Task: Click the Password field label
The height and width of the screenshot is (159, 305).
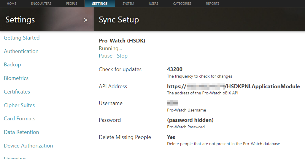Action: click(110, 120)
